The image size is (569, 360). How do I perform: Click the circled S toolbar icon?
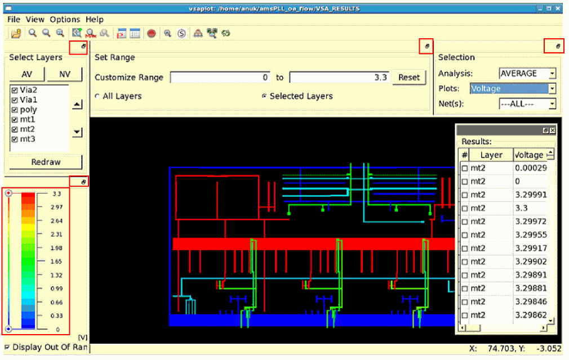pos(181,34)
